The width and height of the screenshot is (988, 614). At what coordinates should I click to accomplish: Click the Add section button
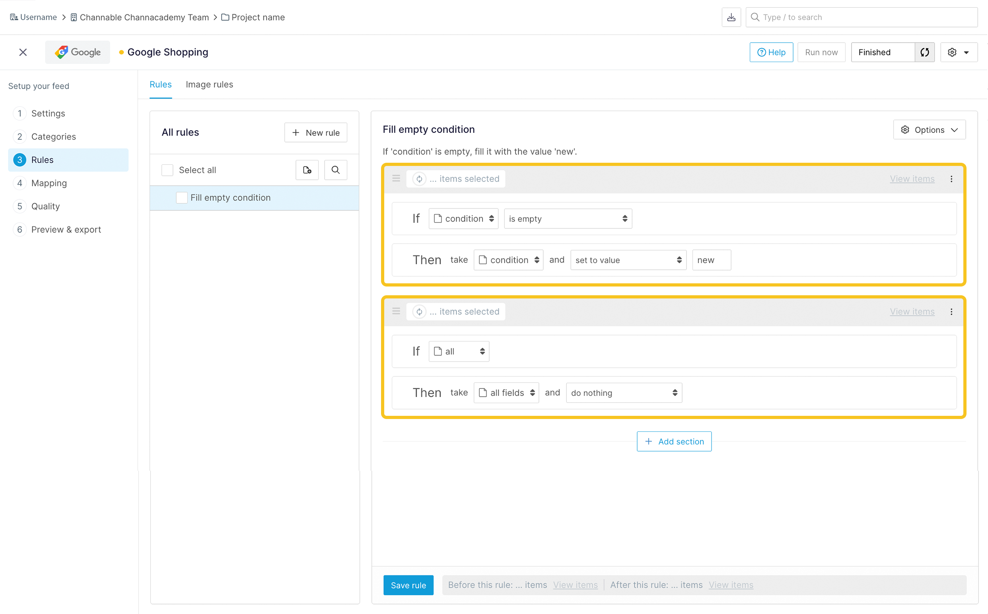(674, 441)
